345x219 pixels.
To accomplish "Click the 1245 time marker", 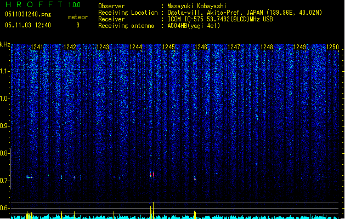I will [168, 47].
